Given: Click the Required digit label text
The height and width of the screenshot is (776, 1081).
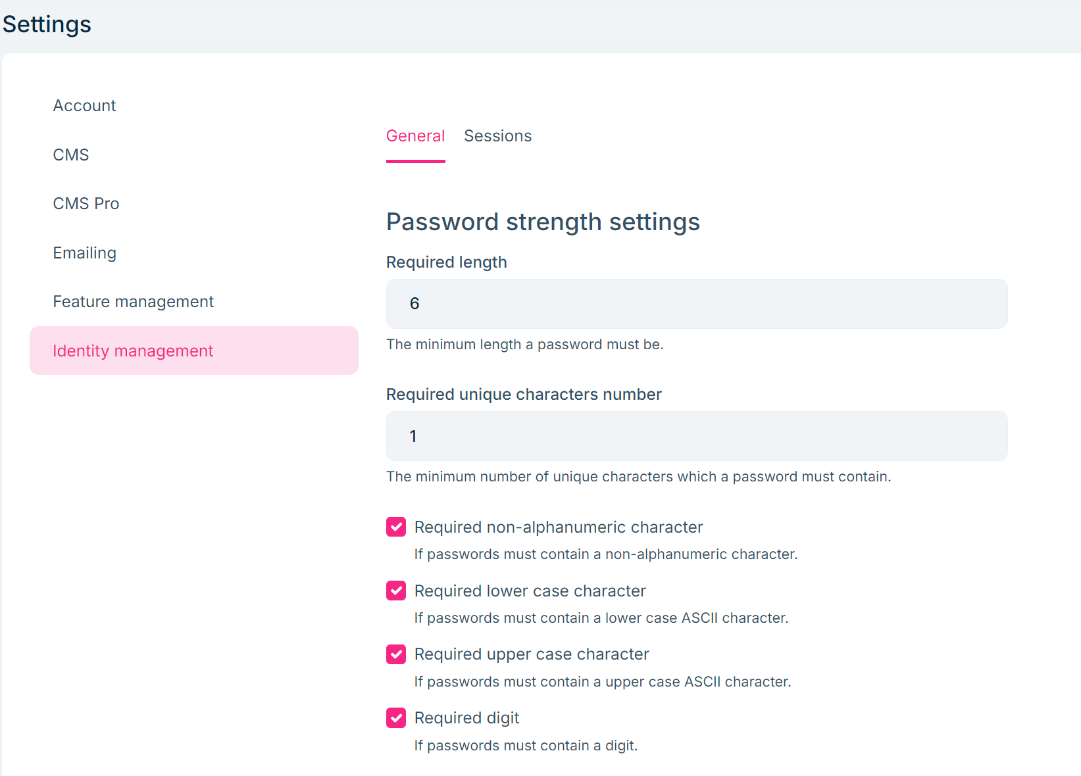Looking at the screenshot, I should [466, 717].
